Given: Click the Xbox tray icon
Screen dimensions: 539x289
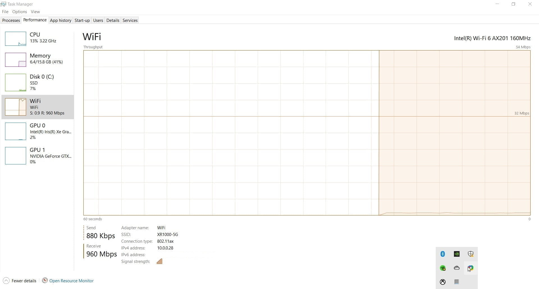Looking at the screenshot, I should coord(443,282).
